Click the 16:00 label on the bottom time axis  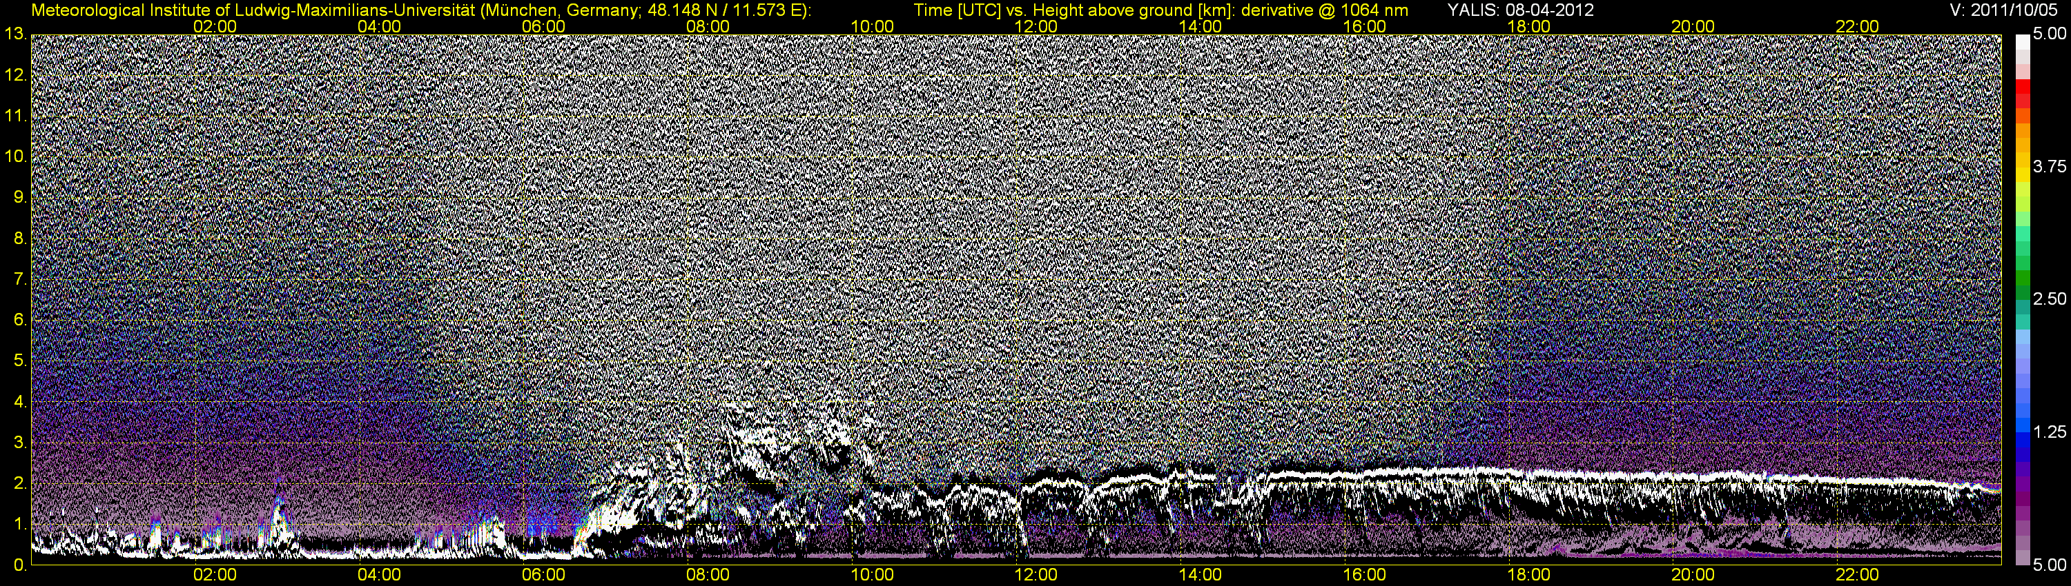pos(1364,576)
